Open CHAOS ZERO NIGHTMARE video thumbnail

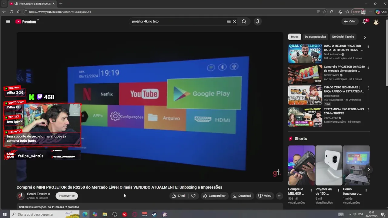pyautogui.click(x=305, y=95)
